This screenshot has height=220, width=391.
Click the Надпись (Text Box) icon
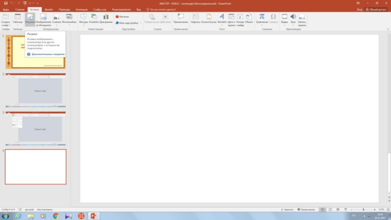(195, 19)
